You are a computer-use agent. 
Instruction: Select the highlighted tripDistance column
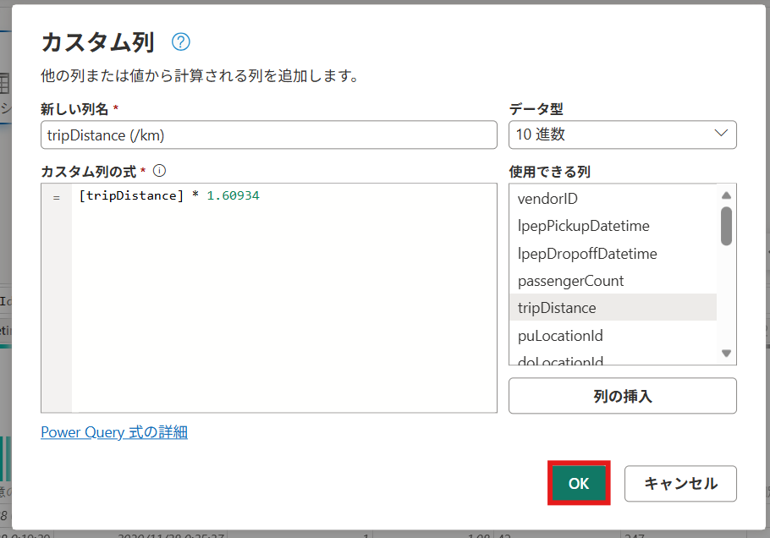coord(557,308)
